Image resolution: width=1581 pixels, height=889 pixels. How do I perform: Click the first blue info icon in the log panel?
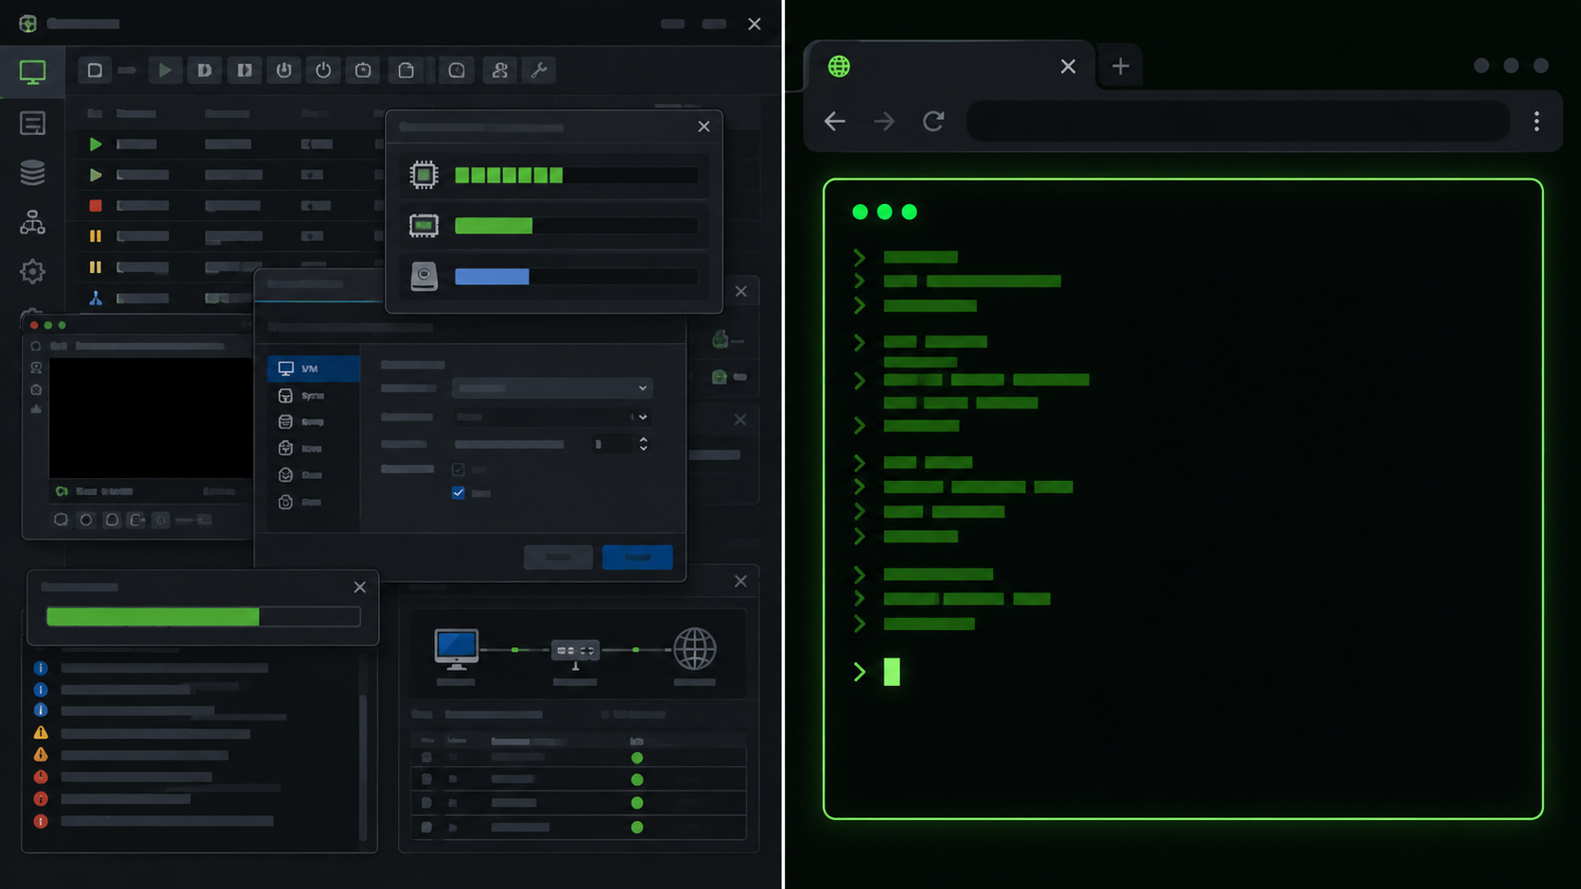click(41, 668)
